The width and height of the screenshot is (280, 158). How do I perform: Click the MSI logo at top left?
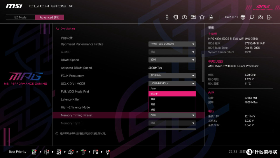14,6
